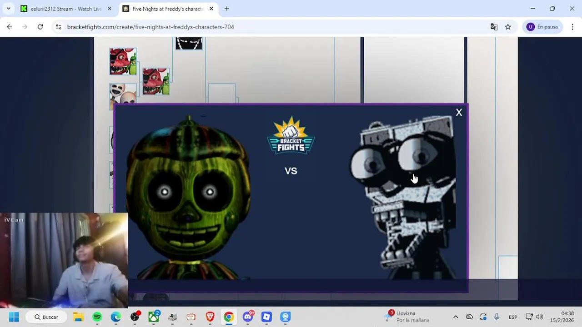
Task: Reload the bracketfights page
Action: tap(40, 27)
